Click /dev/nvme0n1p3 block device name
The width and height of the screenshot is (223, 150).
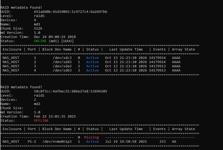tap(57, 141)
